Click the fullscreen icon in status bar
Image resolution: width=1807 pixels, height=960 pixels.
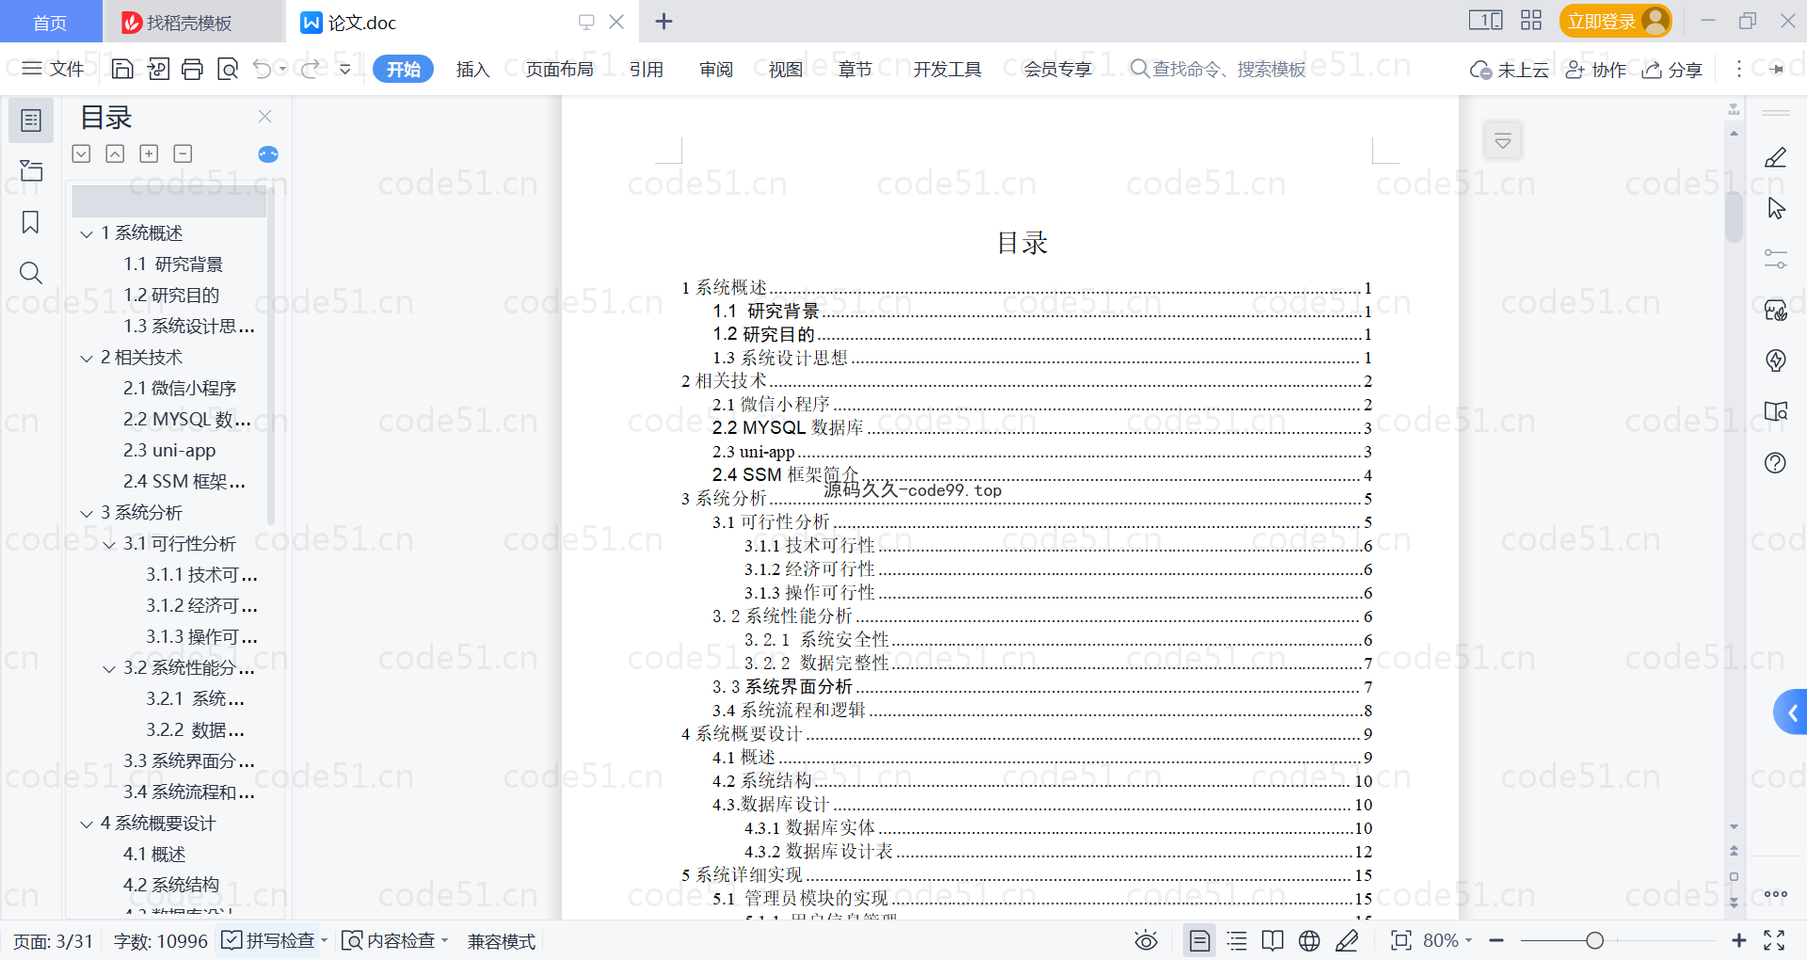[1774, 940]
